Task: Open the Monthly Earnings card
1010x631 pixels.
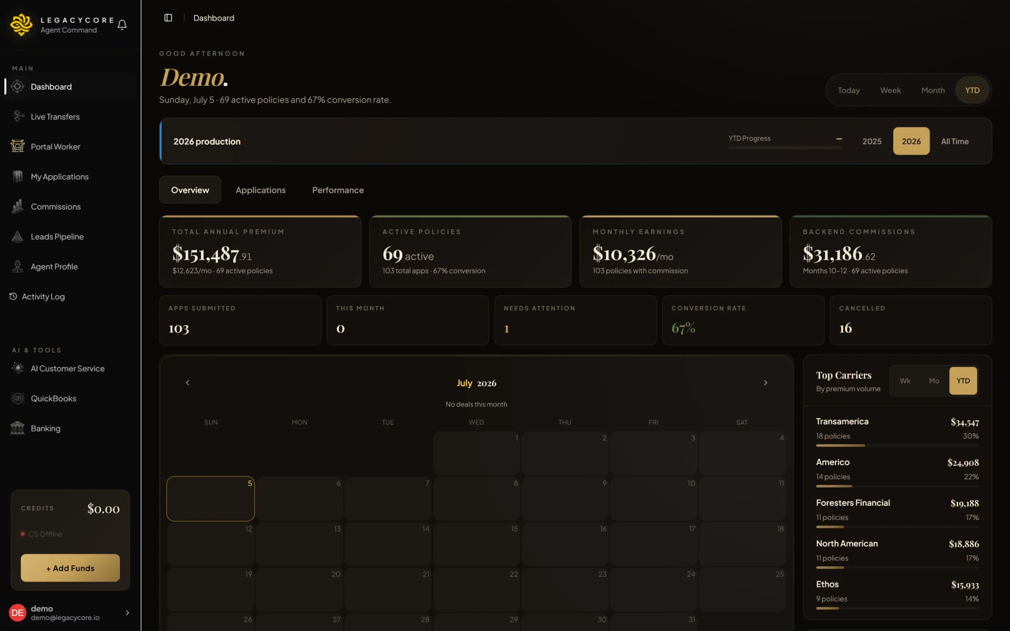Action: pyautogui.click(x=680, y=251)
